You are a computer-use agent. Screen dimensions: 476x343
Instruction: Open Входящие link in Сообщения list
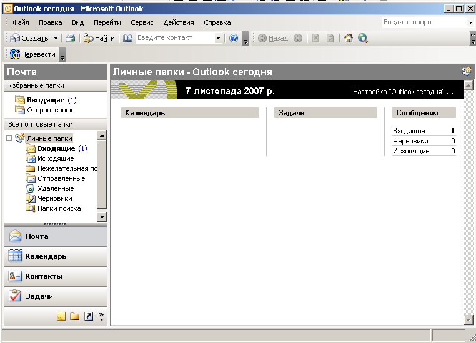pyautogui.click(x=409, y=131)
